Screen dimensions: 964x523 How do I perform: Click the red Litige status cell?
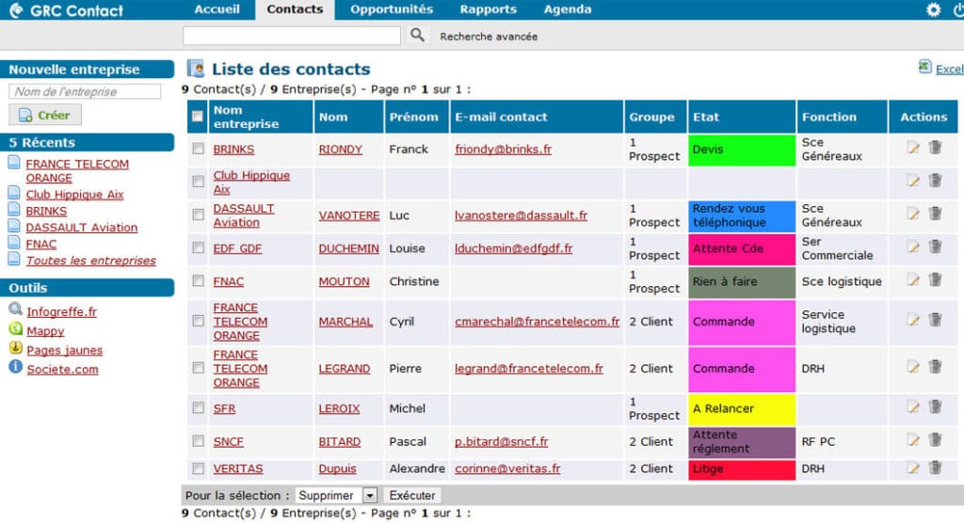(x=742, y=469)
